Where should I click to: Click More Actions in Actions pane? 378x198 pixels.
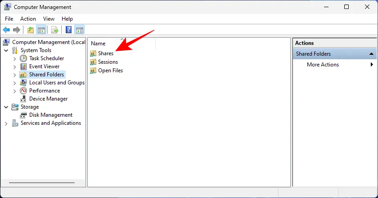323,65
